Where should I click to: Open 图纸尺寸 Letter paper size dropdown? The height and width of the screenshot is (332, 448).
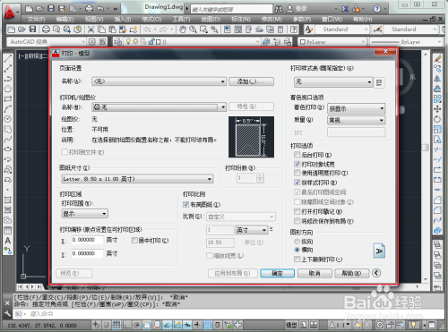click(137, 179)
